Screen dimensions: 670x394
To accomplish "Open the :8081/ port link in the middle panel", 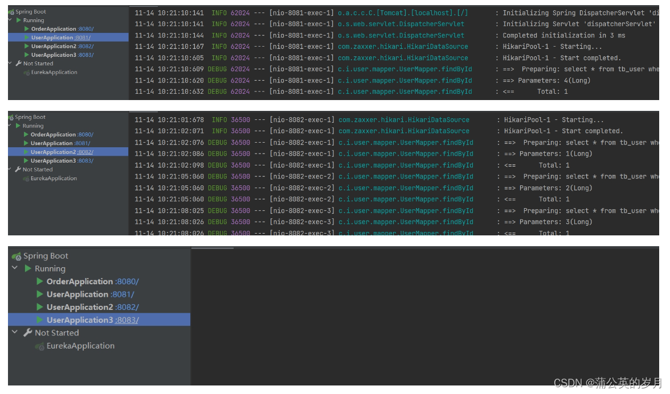I will coord(82,143).
